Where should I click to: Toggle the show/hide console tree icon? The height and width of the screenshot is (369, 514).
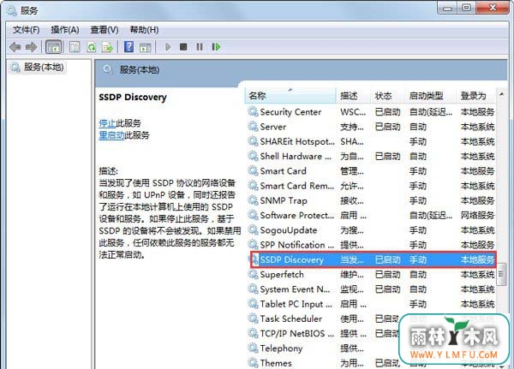[53, 47]
